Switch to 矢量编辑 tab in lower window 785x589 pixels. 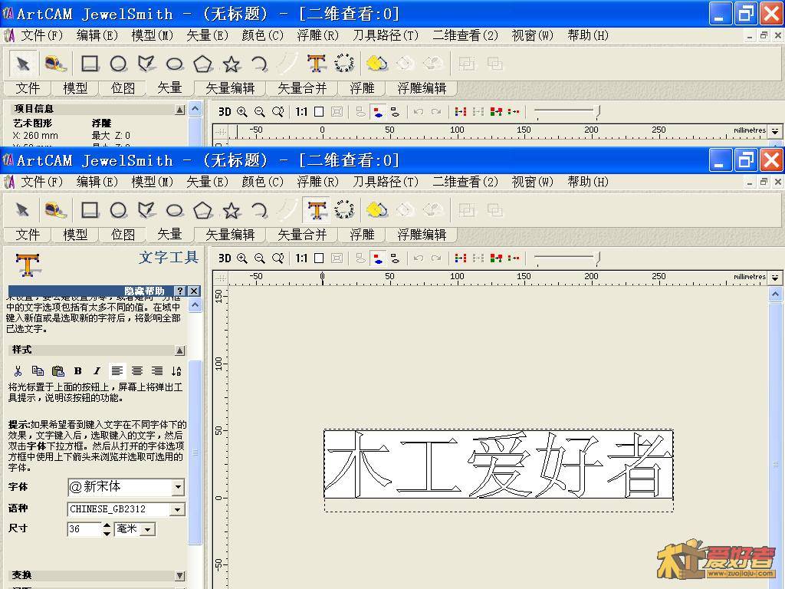pyautogui.click(x=230, y=235)
